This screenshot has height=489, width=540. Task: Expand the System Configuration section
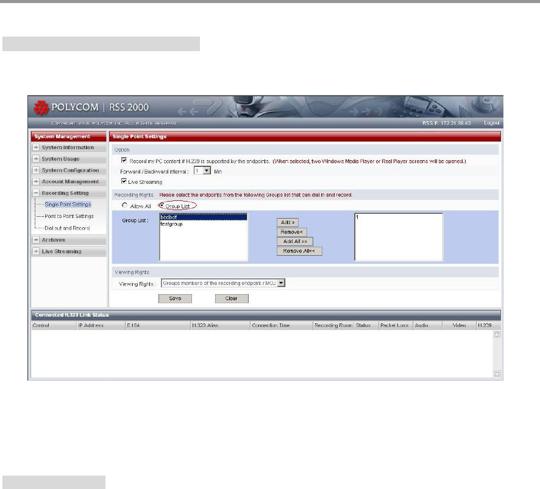tap(36, 170)
